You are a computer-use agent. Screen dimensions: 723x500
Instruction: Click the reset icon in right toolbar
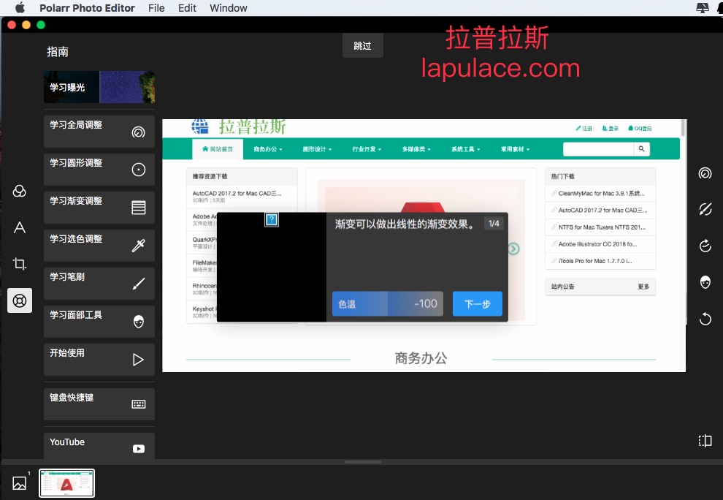tap(705, 319)
